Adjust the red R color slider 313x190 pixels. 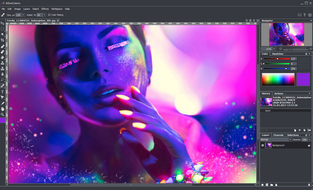[276, 59]
